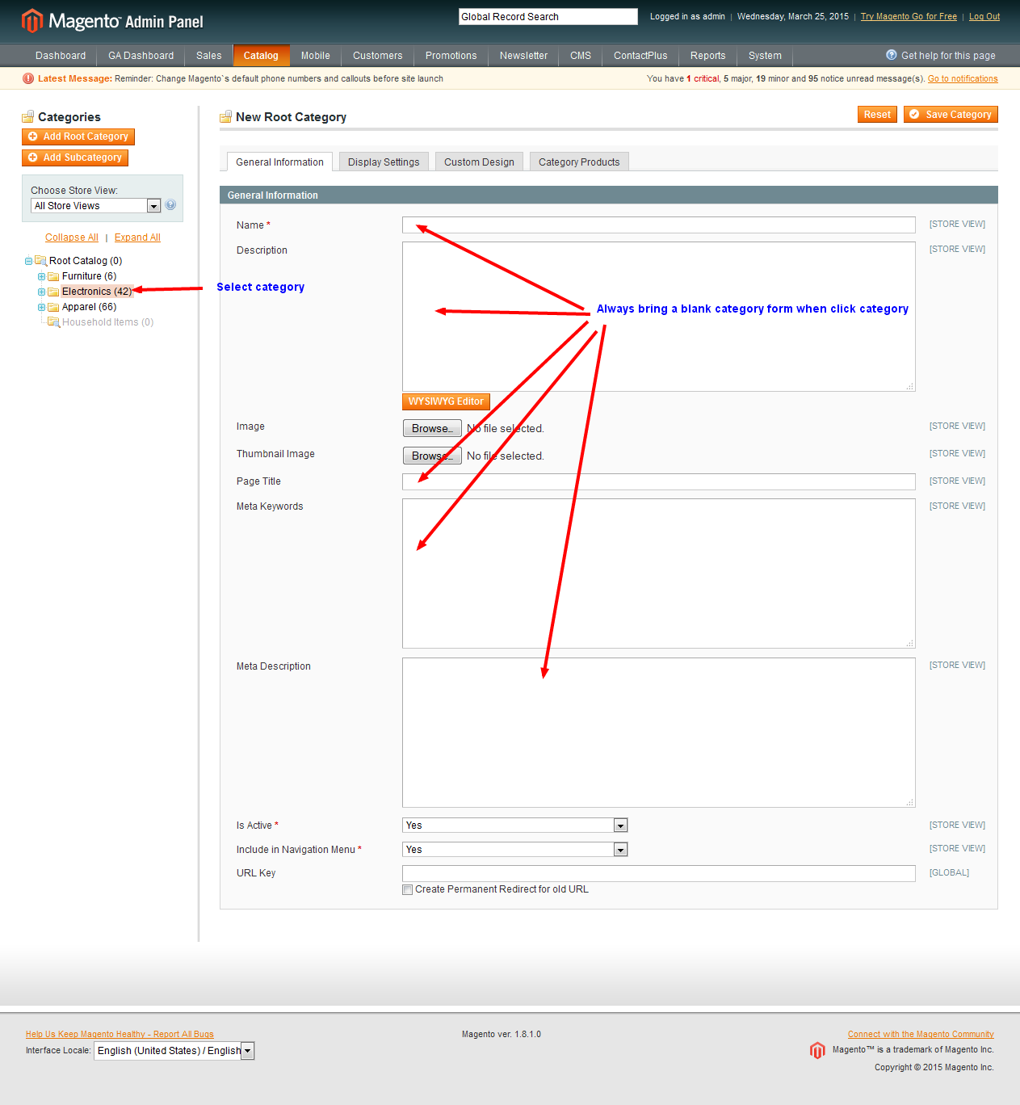Switch to the Custom Design tab
The image size is (1020, 1105).
tap(479, 162)
